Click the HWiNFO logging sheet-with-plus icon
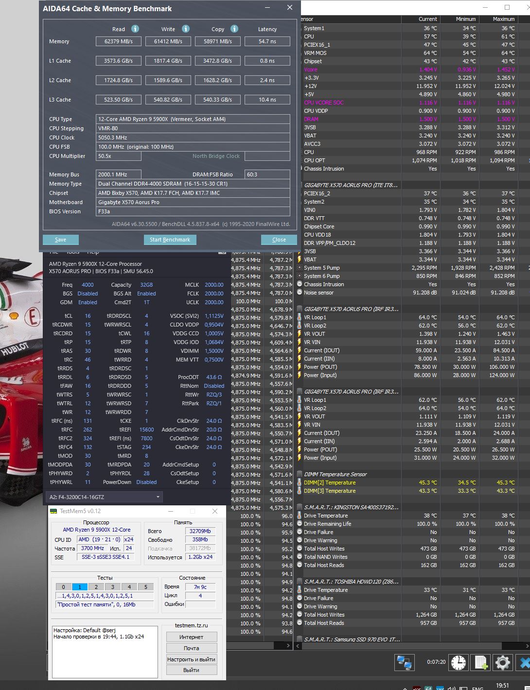This screenshot has width=530, height=690. coord(481,662)
